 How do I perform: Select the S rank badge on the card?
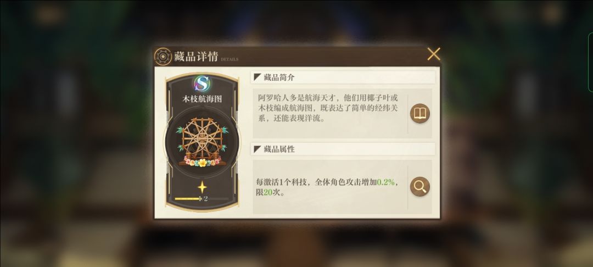[202, 84]
